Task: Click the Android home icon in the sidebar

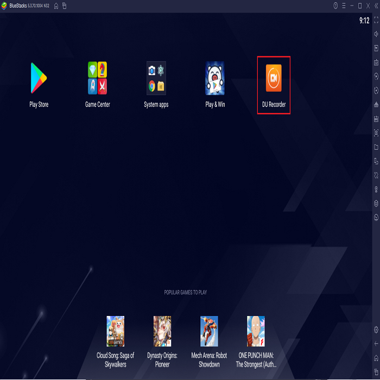Action: click(376, 358)
